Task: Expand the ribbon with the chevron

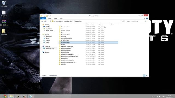Action: 145,18
